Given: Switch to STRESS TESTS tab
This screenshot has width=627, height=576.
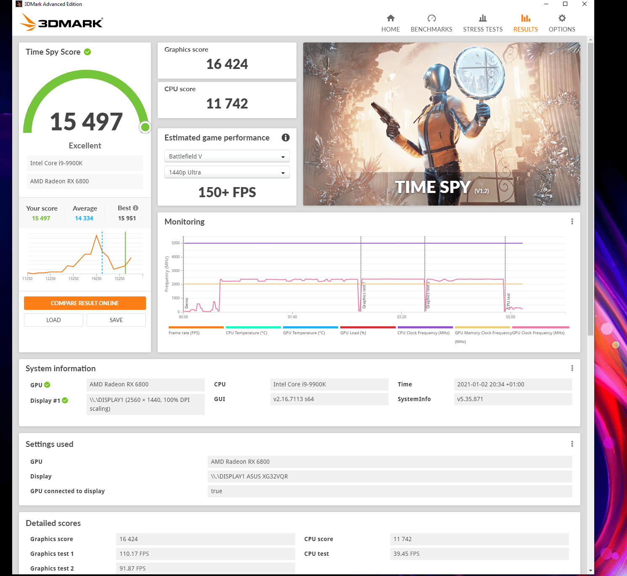Looking at the screenshot, I should (483, 24).
